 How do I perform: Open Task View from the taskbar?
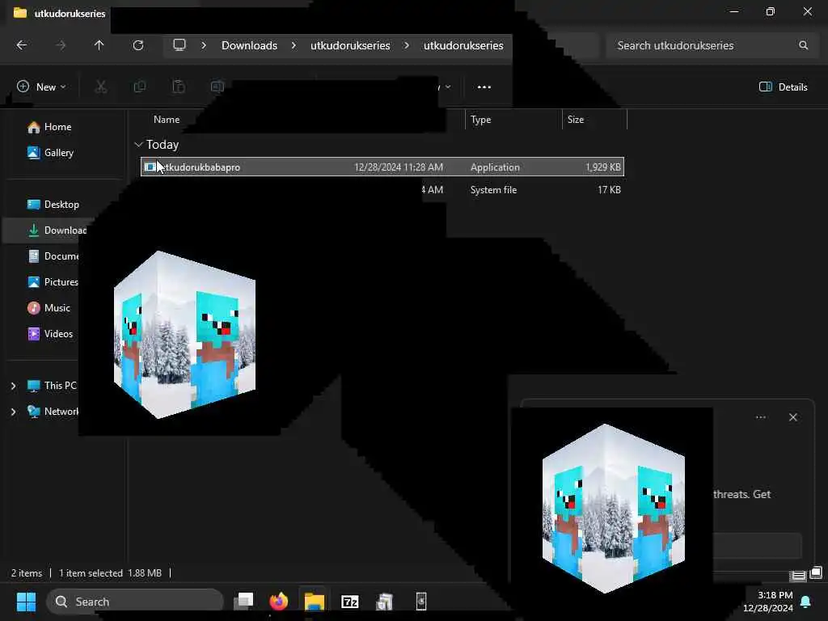[x=243, y=601]
